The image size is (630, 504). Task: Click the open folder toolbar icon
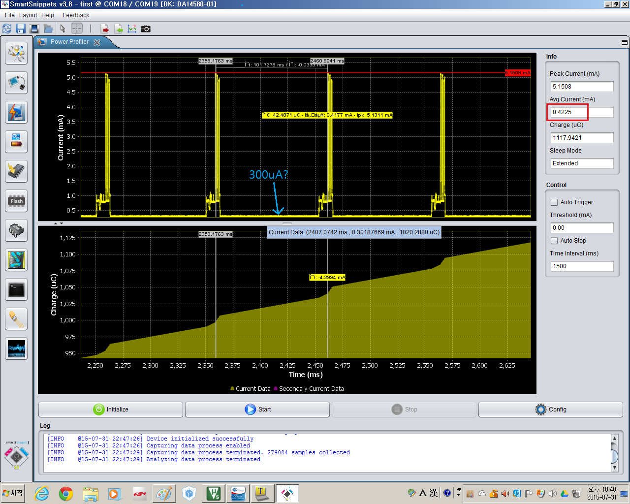(48, 29)
